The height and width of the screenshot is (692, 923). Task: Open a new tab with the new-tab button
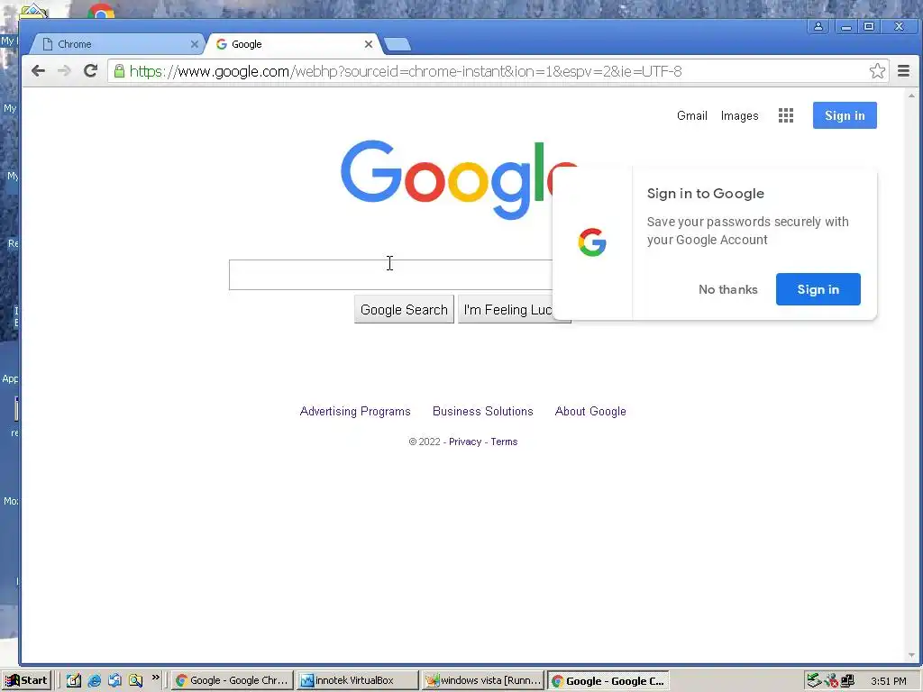click(398, 44)
